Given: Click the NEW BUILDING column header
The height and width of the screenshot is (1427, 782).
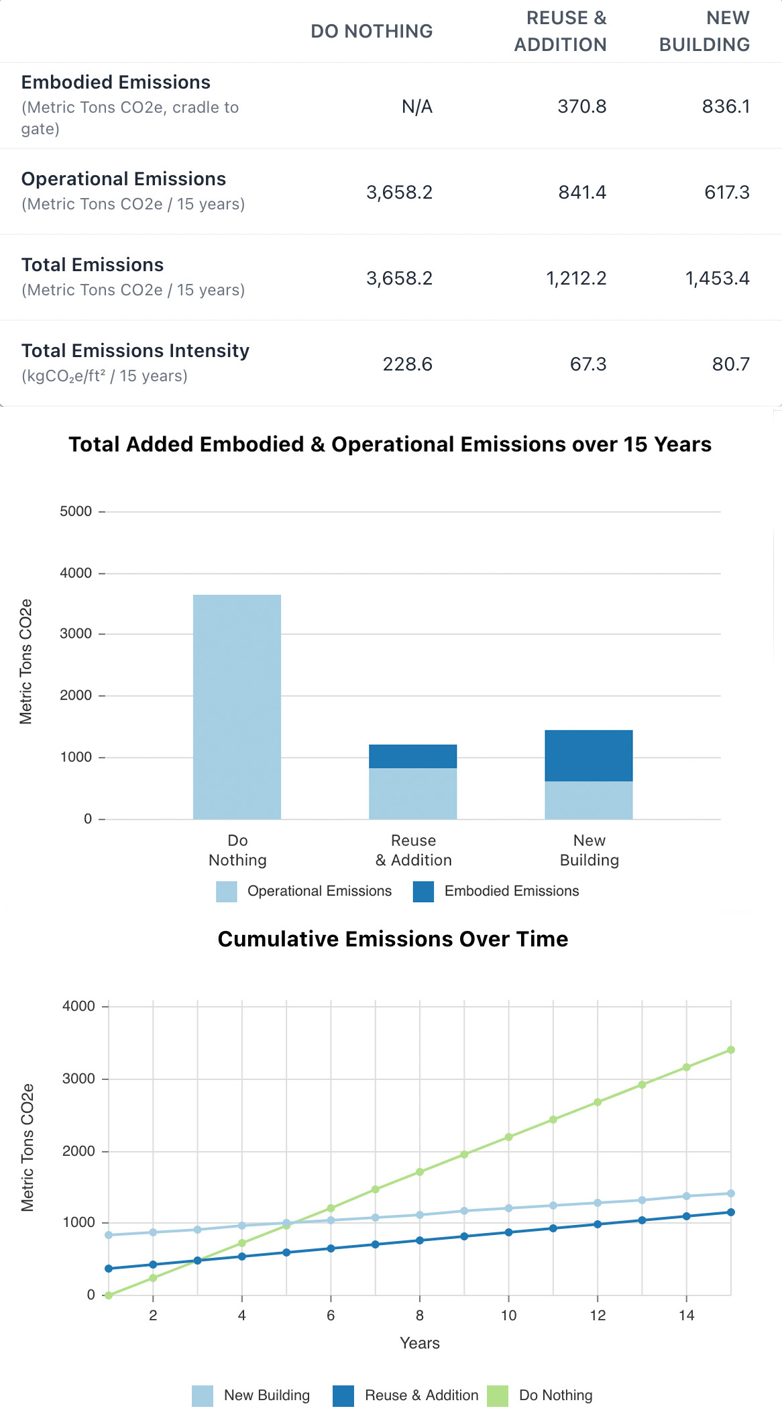Looking at the screenshot, I should click(x=704, y=32).
